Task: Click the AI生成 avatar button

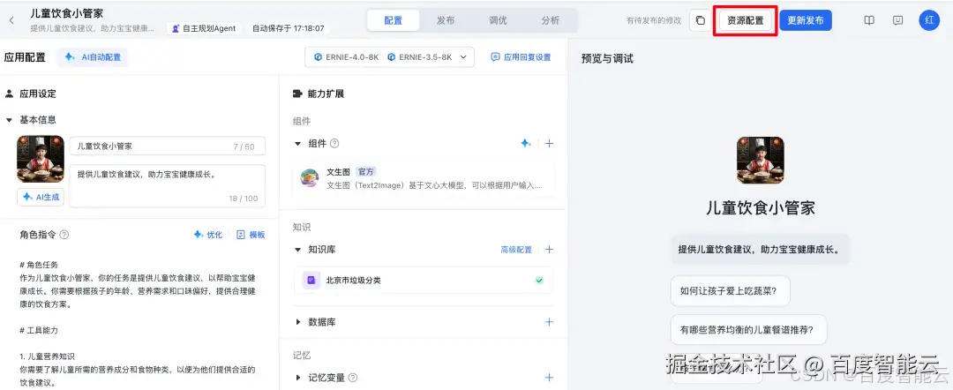Action: 40,197
